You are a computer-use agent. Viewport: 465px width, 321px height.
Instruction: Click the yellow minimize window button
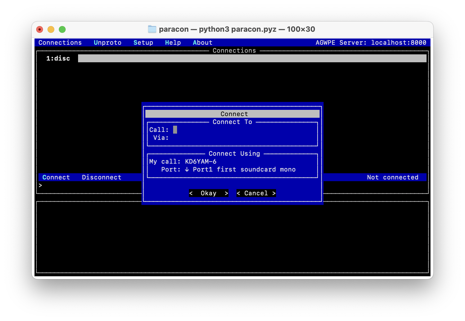pyautogui.click(x=51, y=29)
